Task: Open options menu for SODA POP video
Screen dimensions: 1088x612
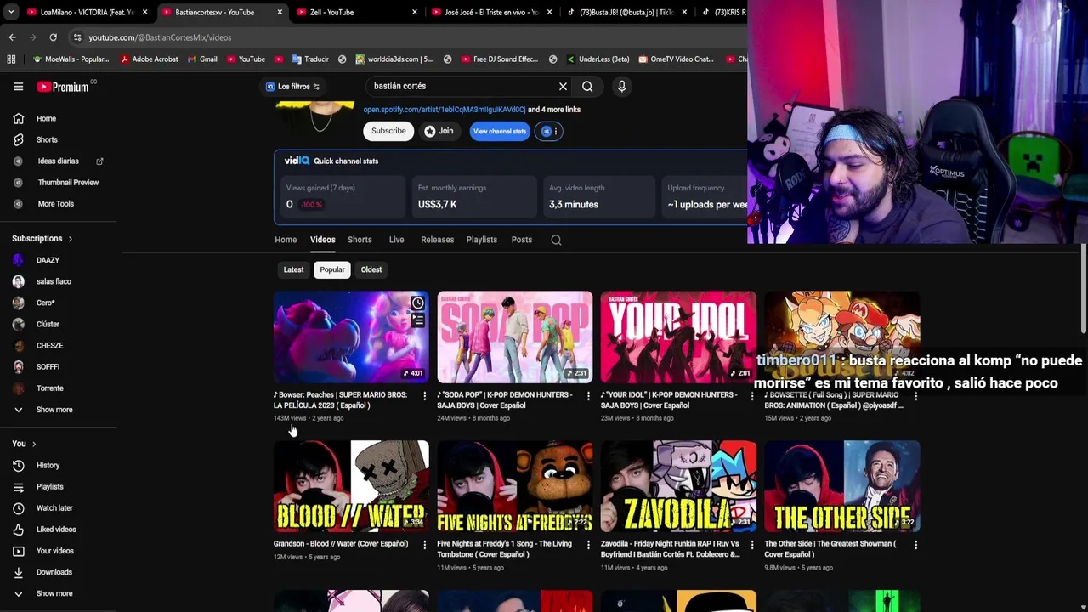Action: 588,395
